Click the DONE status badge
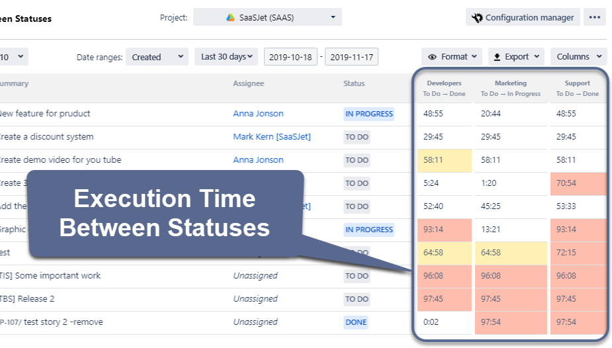The image size is (612, 348). [356, 322]
